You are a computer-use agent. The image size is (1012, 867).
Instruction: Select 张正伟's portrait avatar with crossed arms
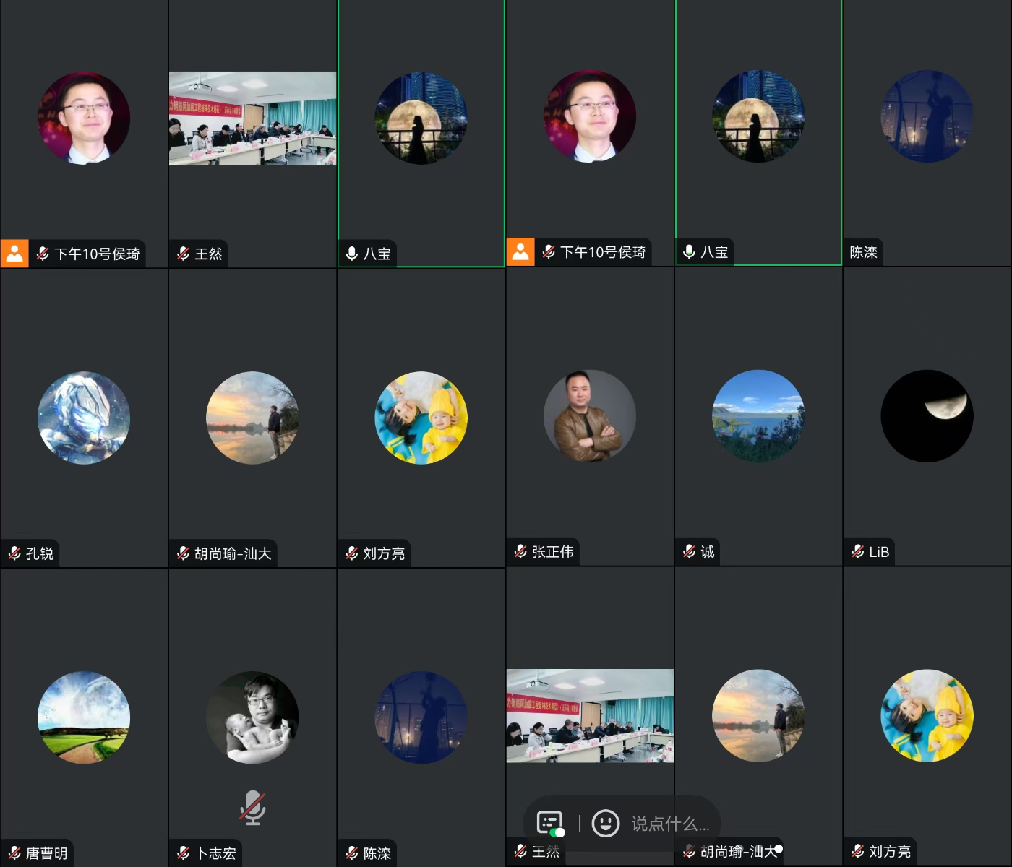click(590, 416)
